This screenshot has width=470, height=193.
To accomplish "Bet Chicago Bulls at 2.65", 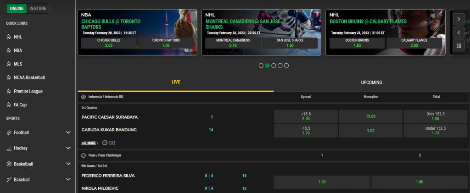I will point(108,43).
